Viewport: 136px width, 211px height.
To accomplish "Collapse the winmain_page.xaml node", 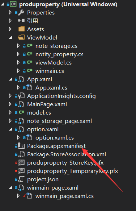I will coord(10,188).
